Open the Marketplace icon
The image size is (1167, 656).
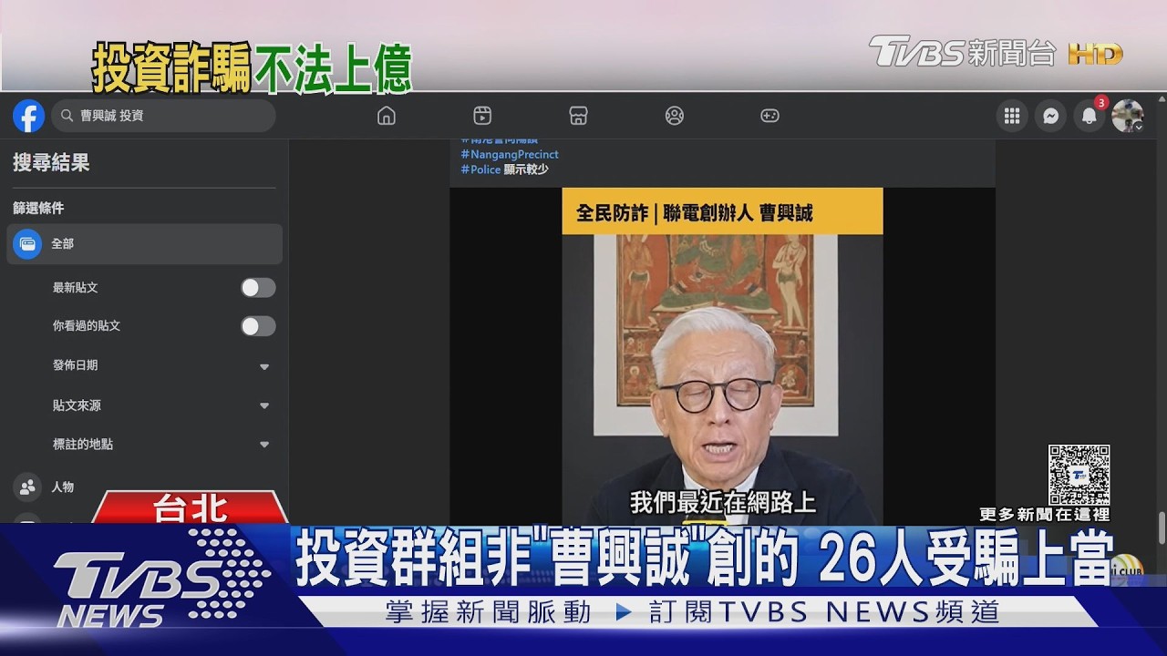click(578, 116)
